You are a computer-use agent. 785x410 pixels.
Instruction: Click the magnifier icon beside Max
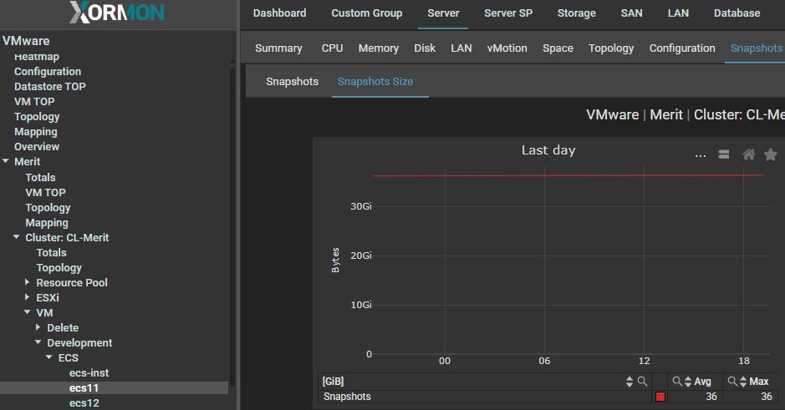(x=732, y=382)
